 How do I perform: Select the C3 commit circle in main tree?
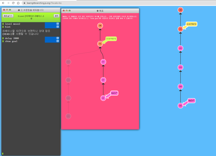(180, 67)
